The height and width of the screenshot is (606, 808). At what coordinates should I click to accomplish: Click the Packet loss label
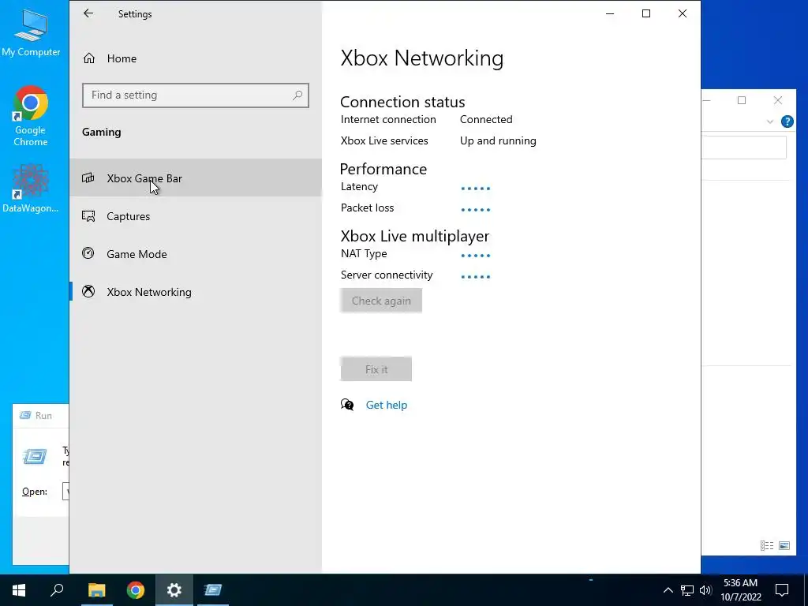367,208
